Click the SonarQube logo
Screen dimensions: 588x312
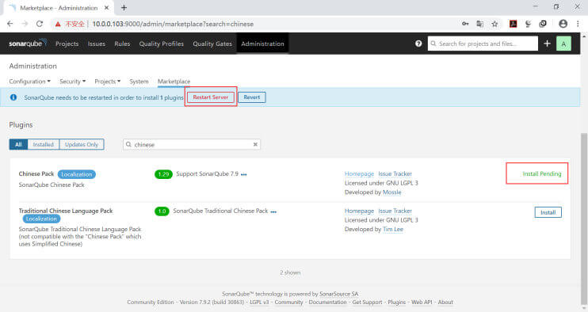[28, 43]
